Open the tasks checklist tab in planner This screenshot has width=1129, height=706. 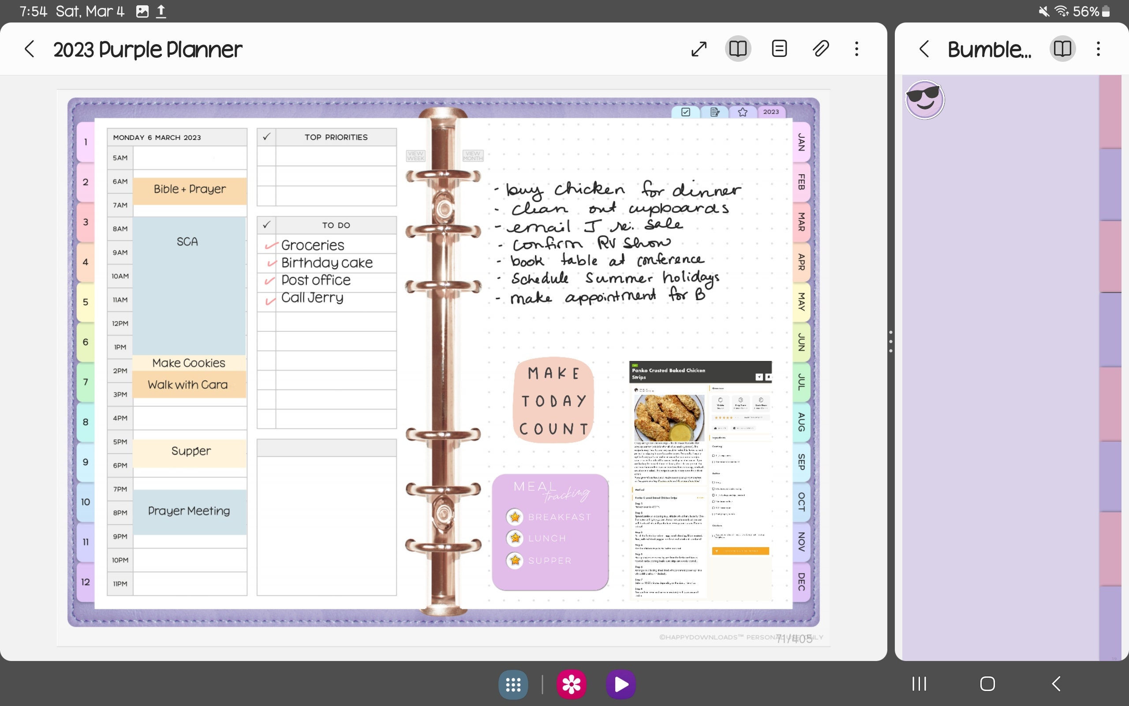685,112
